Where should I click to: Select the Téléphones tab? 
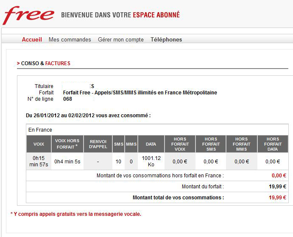pyautogui.click(x=166, y=40)
